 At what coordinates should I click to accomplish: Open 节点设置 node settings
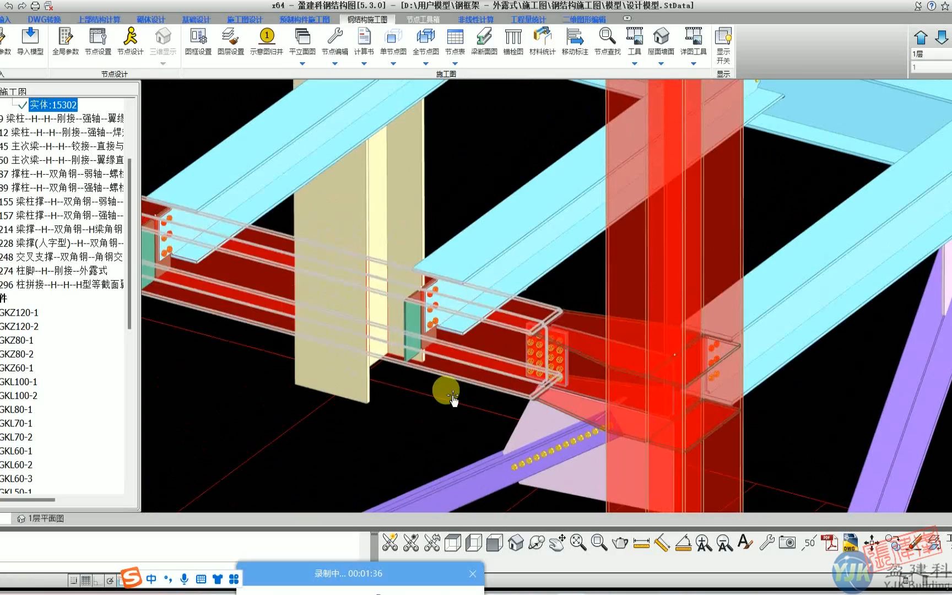(x=98, y=41)
